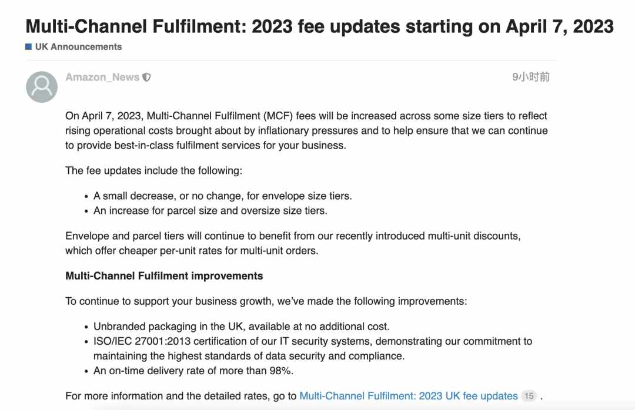This screenshot has height=410, width=635.
Task: Click the opening paragraph starting On April 7, 2023
Action: coord(306,130)
